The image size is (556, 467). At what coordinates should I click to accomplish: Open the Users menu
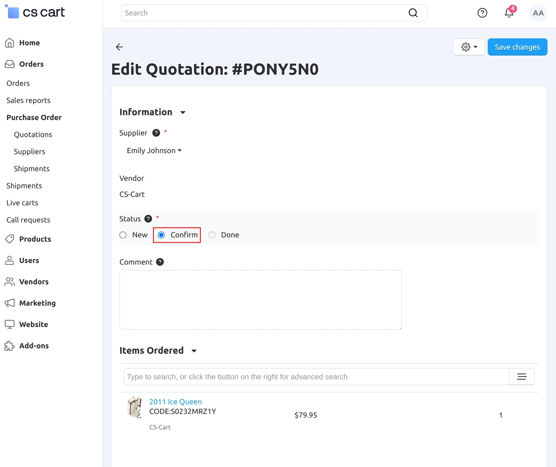tap(29, 260)
